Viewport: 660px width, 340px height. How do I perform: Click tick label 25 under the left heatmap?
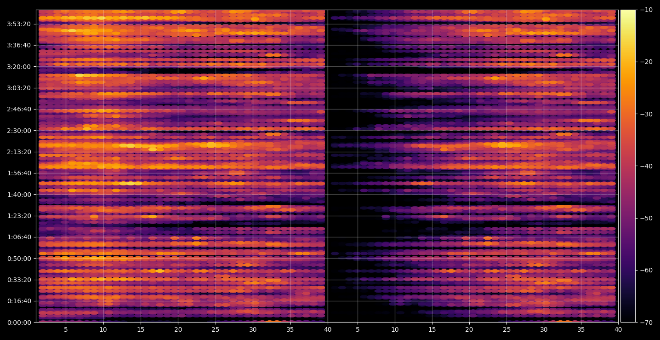[216, 329]
